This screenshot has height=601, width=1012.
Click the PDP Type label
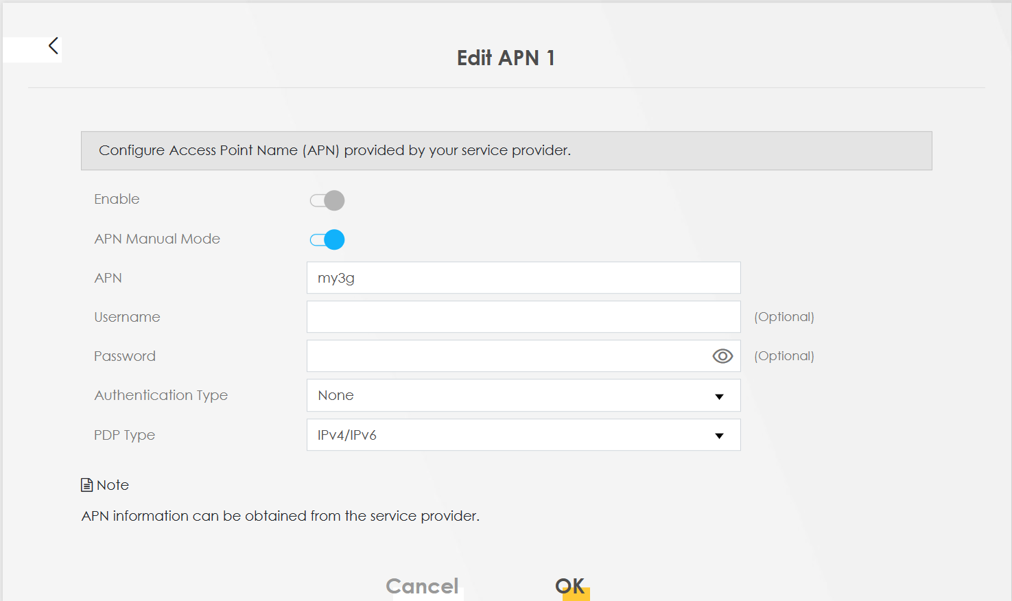click(x=124, y=435)
